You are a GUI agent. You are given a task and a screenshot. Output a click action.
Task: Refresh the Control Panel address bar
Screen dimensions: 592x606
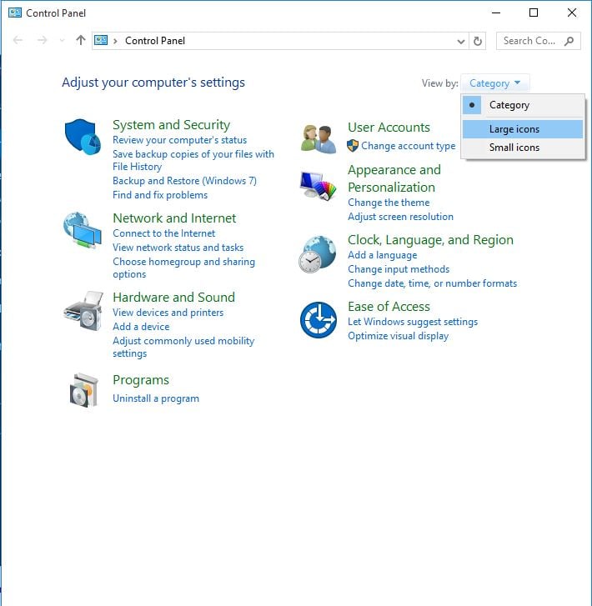[478, 41]
